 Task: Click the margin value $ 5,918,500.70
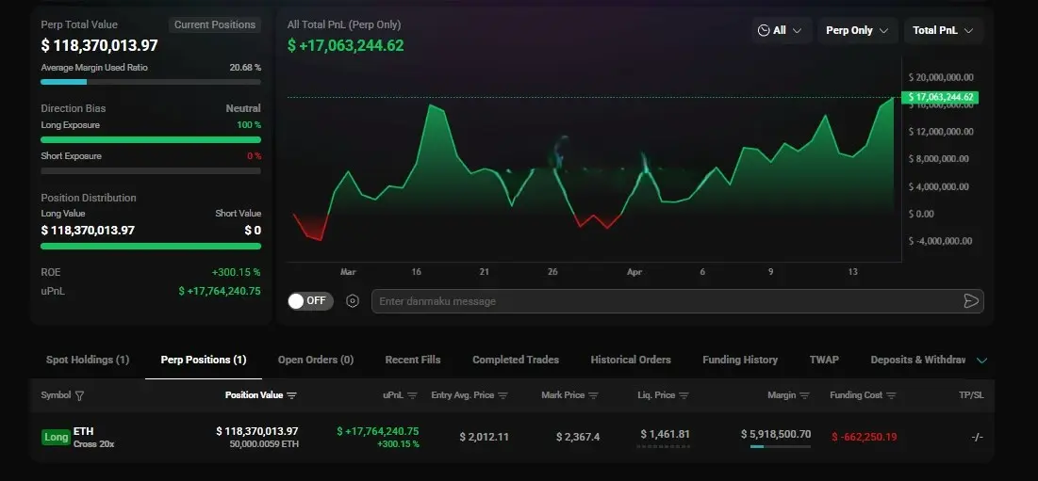click(776, 434)
